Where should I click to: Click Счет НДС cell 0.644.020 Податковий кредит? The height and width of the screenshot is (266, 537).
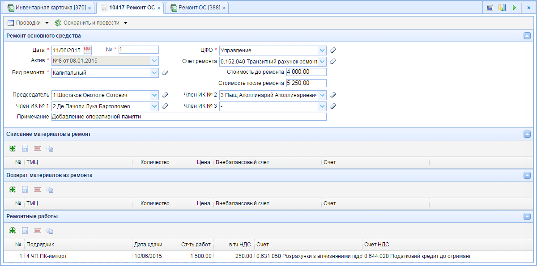(417, 256)
